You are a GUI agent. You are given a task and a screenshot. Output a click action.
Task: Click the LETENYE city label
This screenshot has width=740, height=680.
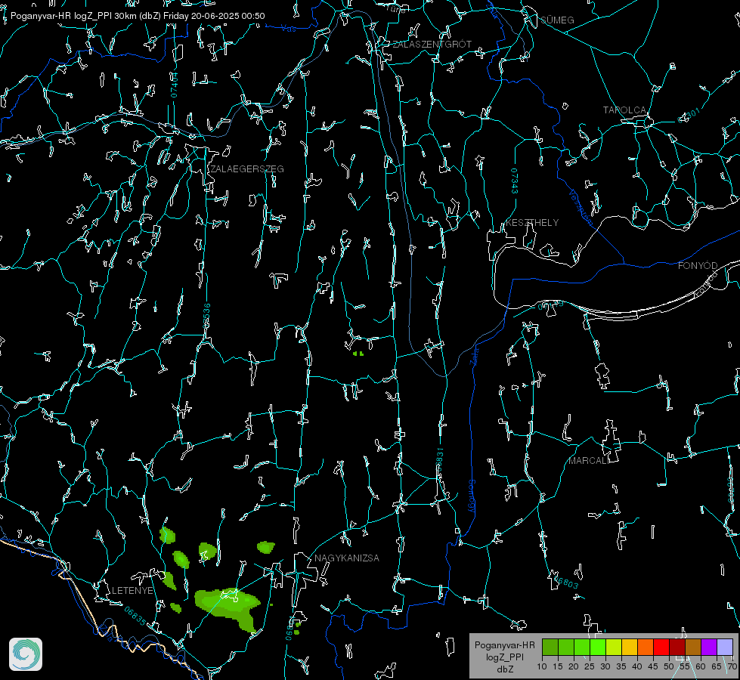132,591
